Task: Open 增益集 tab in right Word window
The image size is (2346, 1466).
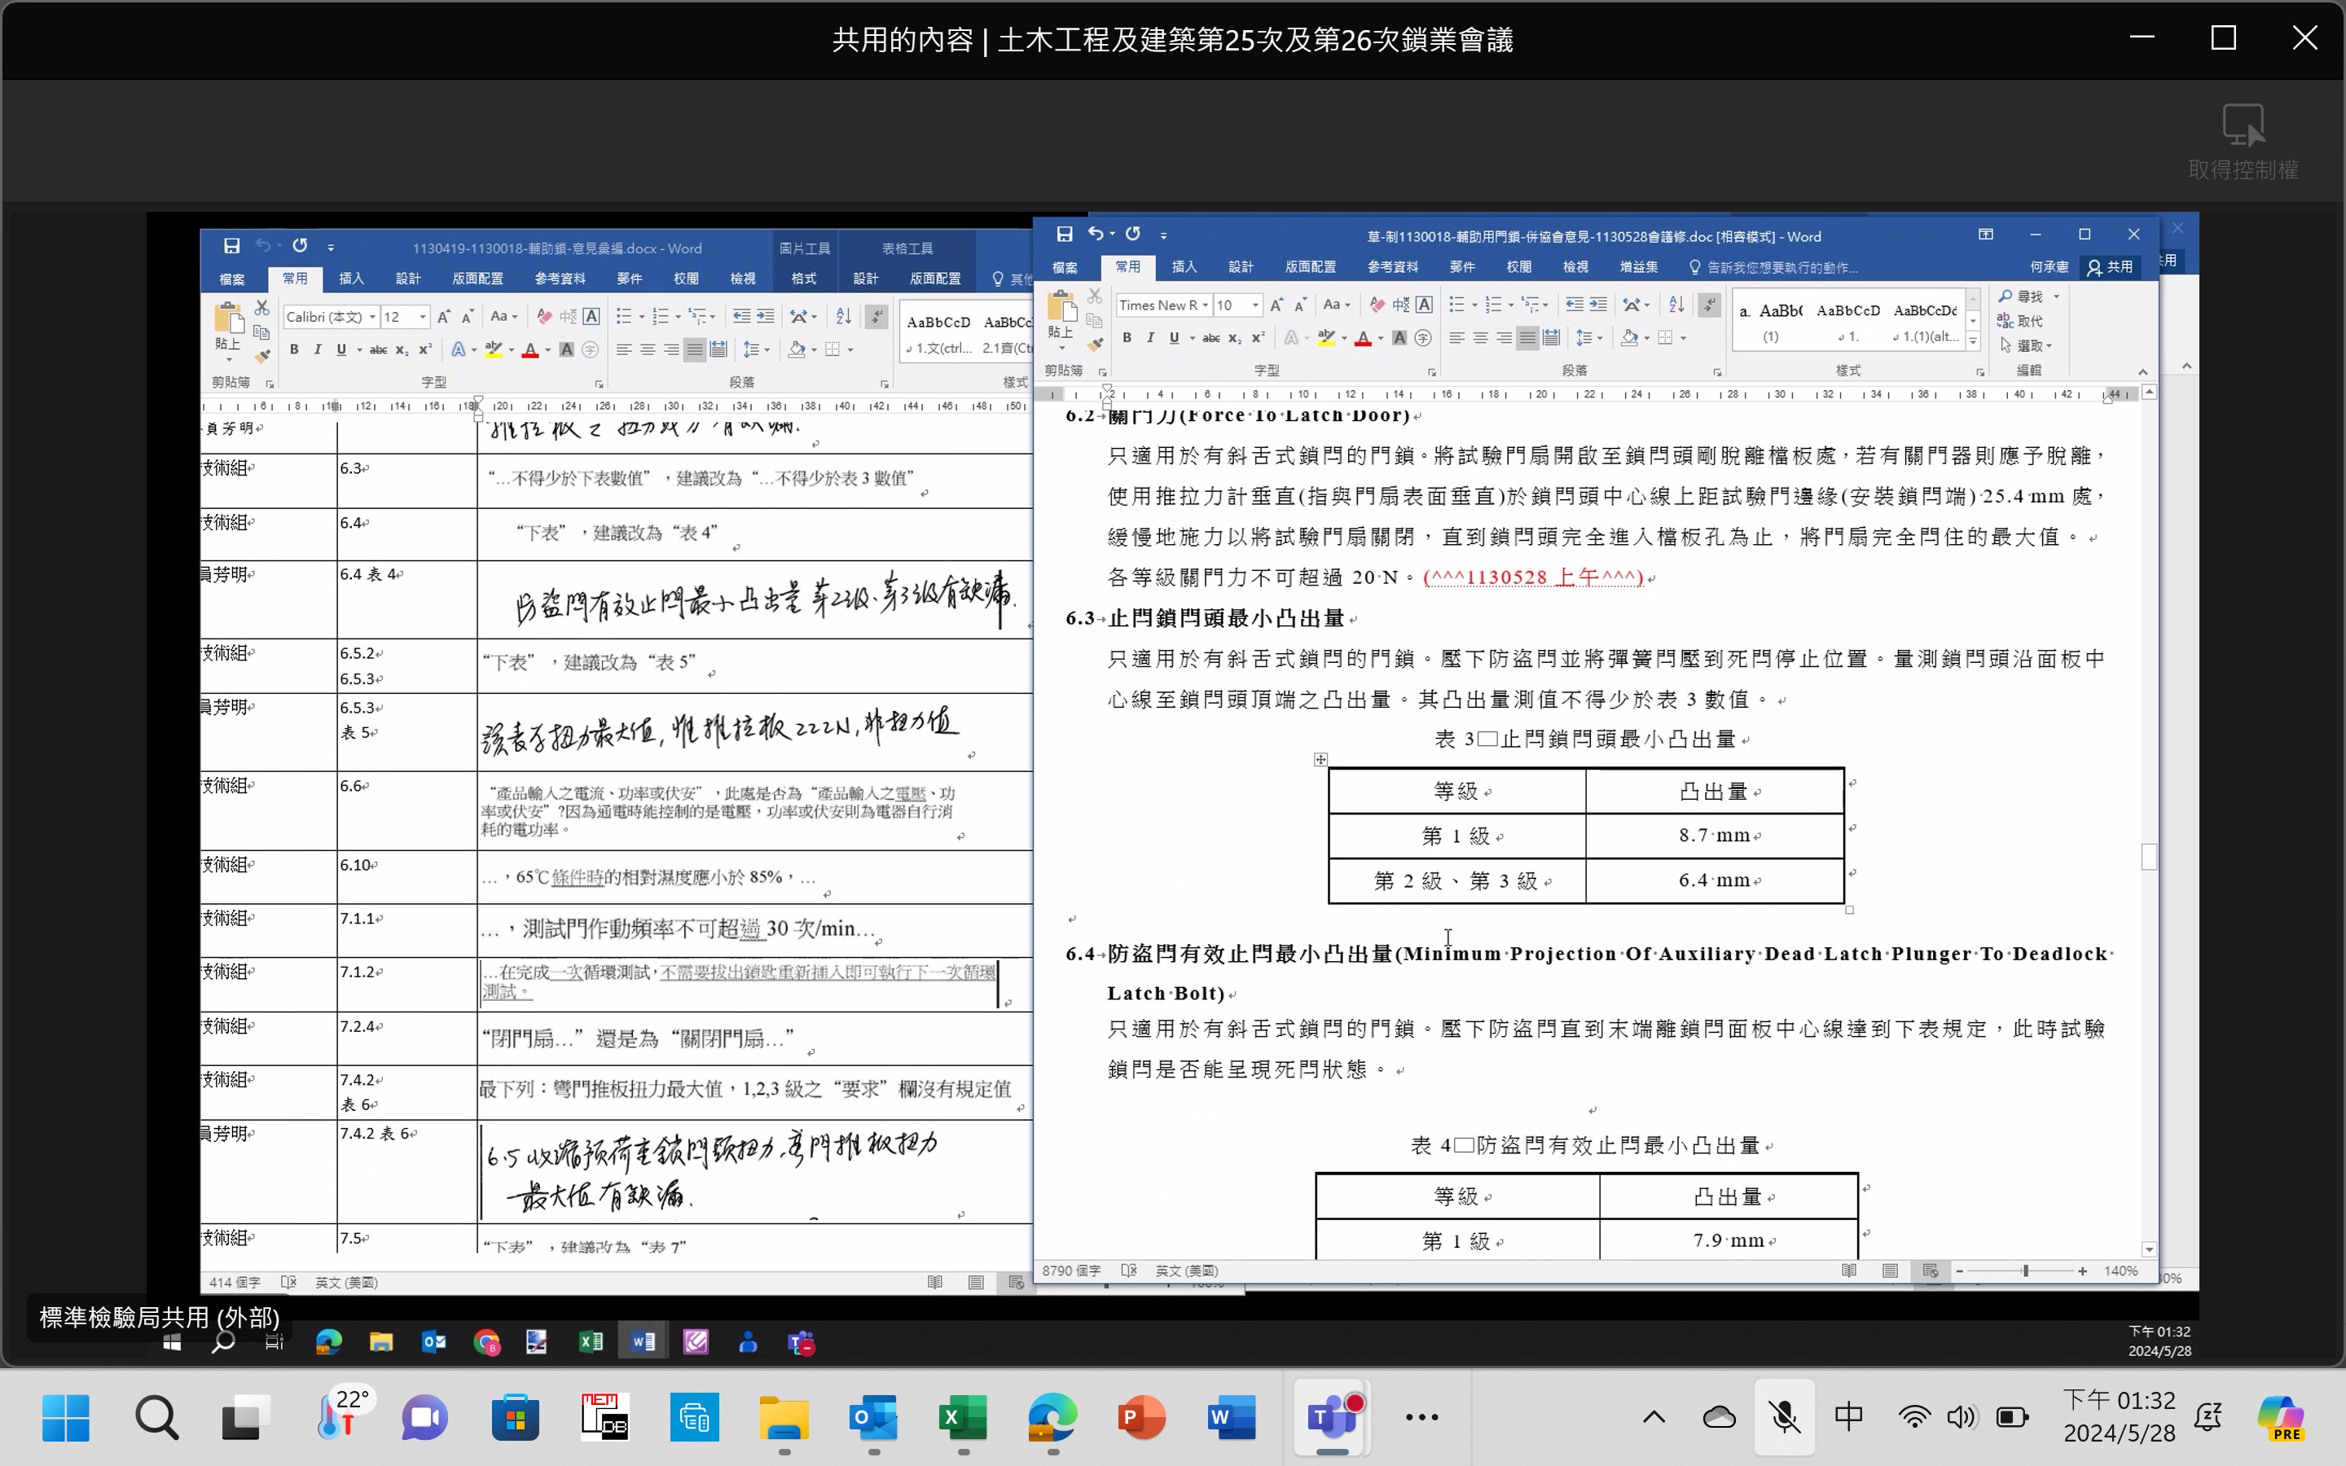Action: [x=1638, y=266]
